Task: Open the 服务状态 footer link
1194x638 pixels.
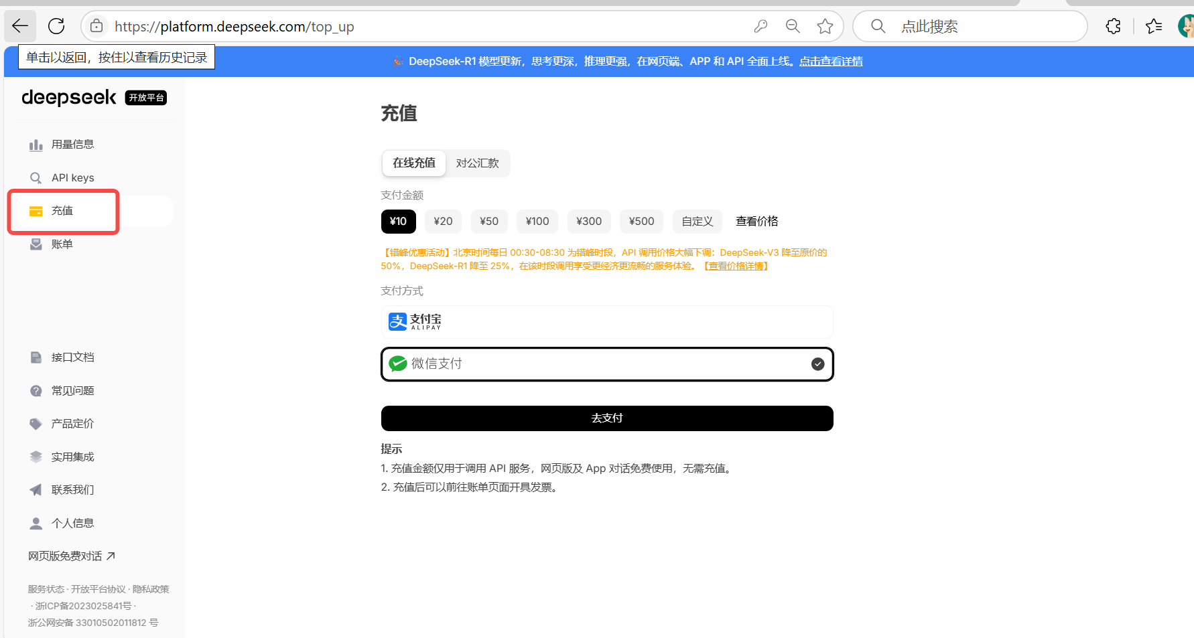Action: (x=46, y=589)
